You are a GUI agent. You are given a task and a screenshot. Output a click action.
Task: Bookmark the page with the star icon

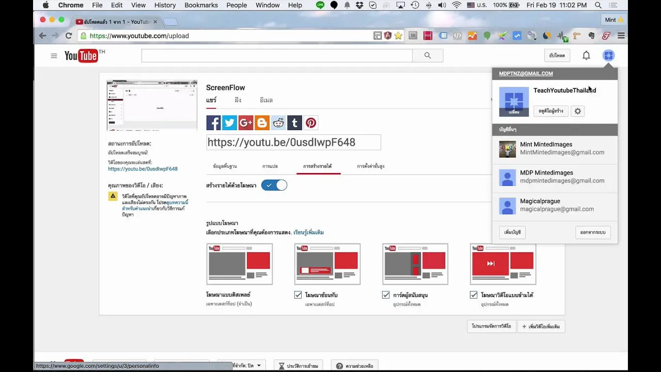pos(398,36)
